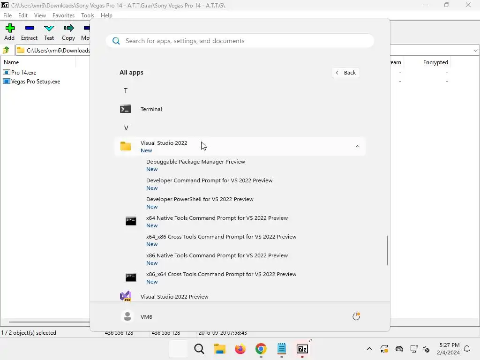Open x86_x64 Cross Tools Command Prompt icon

131,277
